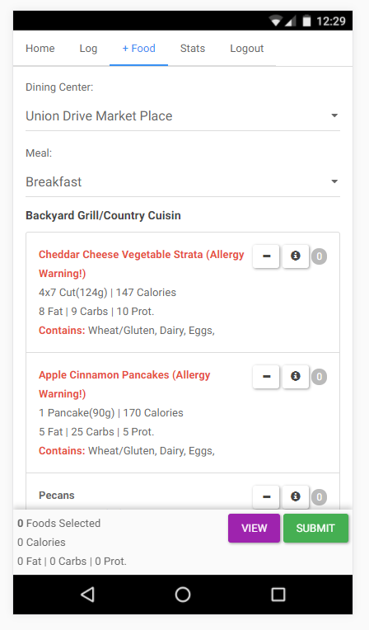Decrease Pecans quantity with minus icon
This screenshot has width=369, height=630.
point(266,497)
